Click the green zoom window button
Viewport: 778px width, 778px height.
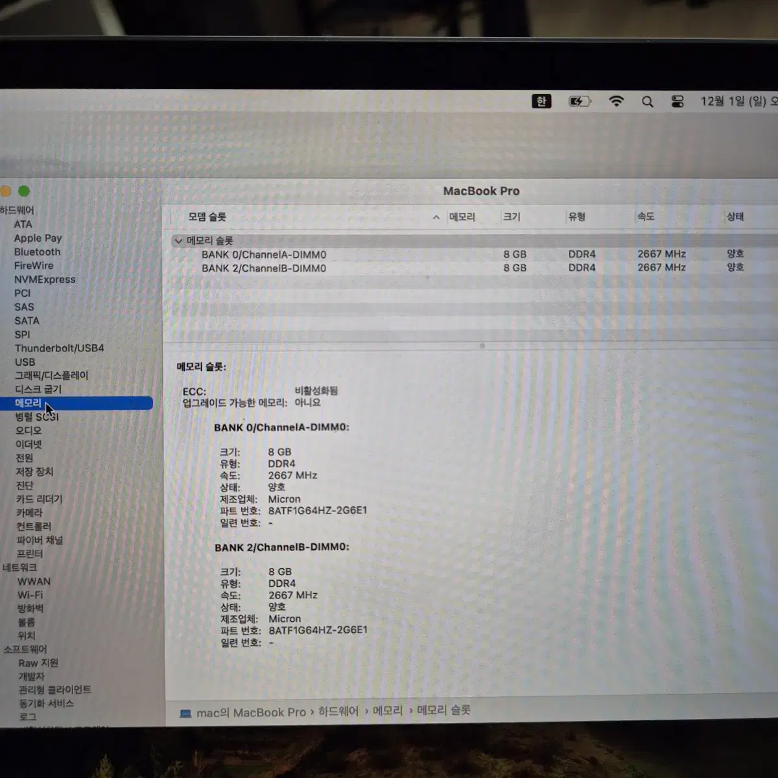click(x=24, y=191)
